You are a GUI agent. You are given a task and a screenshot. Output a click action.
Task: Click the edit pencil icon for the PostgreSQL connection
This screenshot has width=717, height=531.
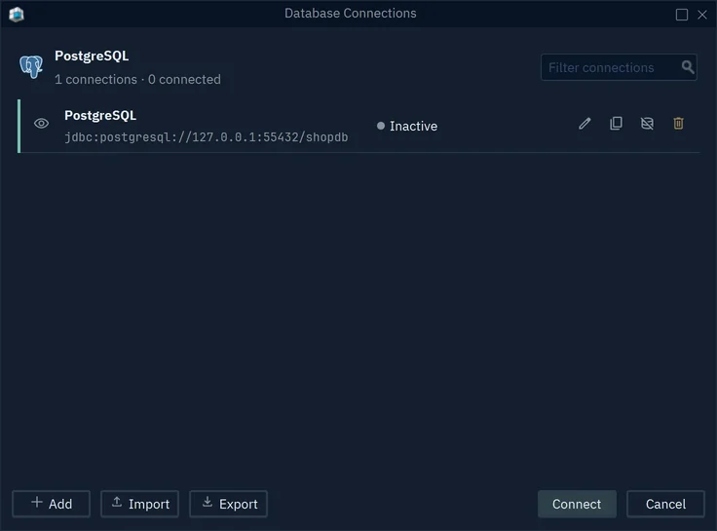585,124
